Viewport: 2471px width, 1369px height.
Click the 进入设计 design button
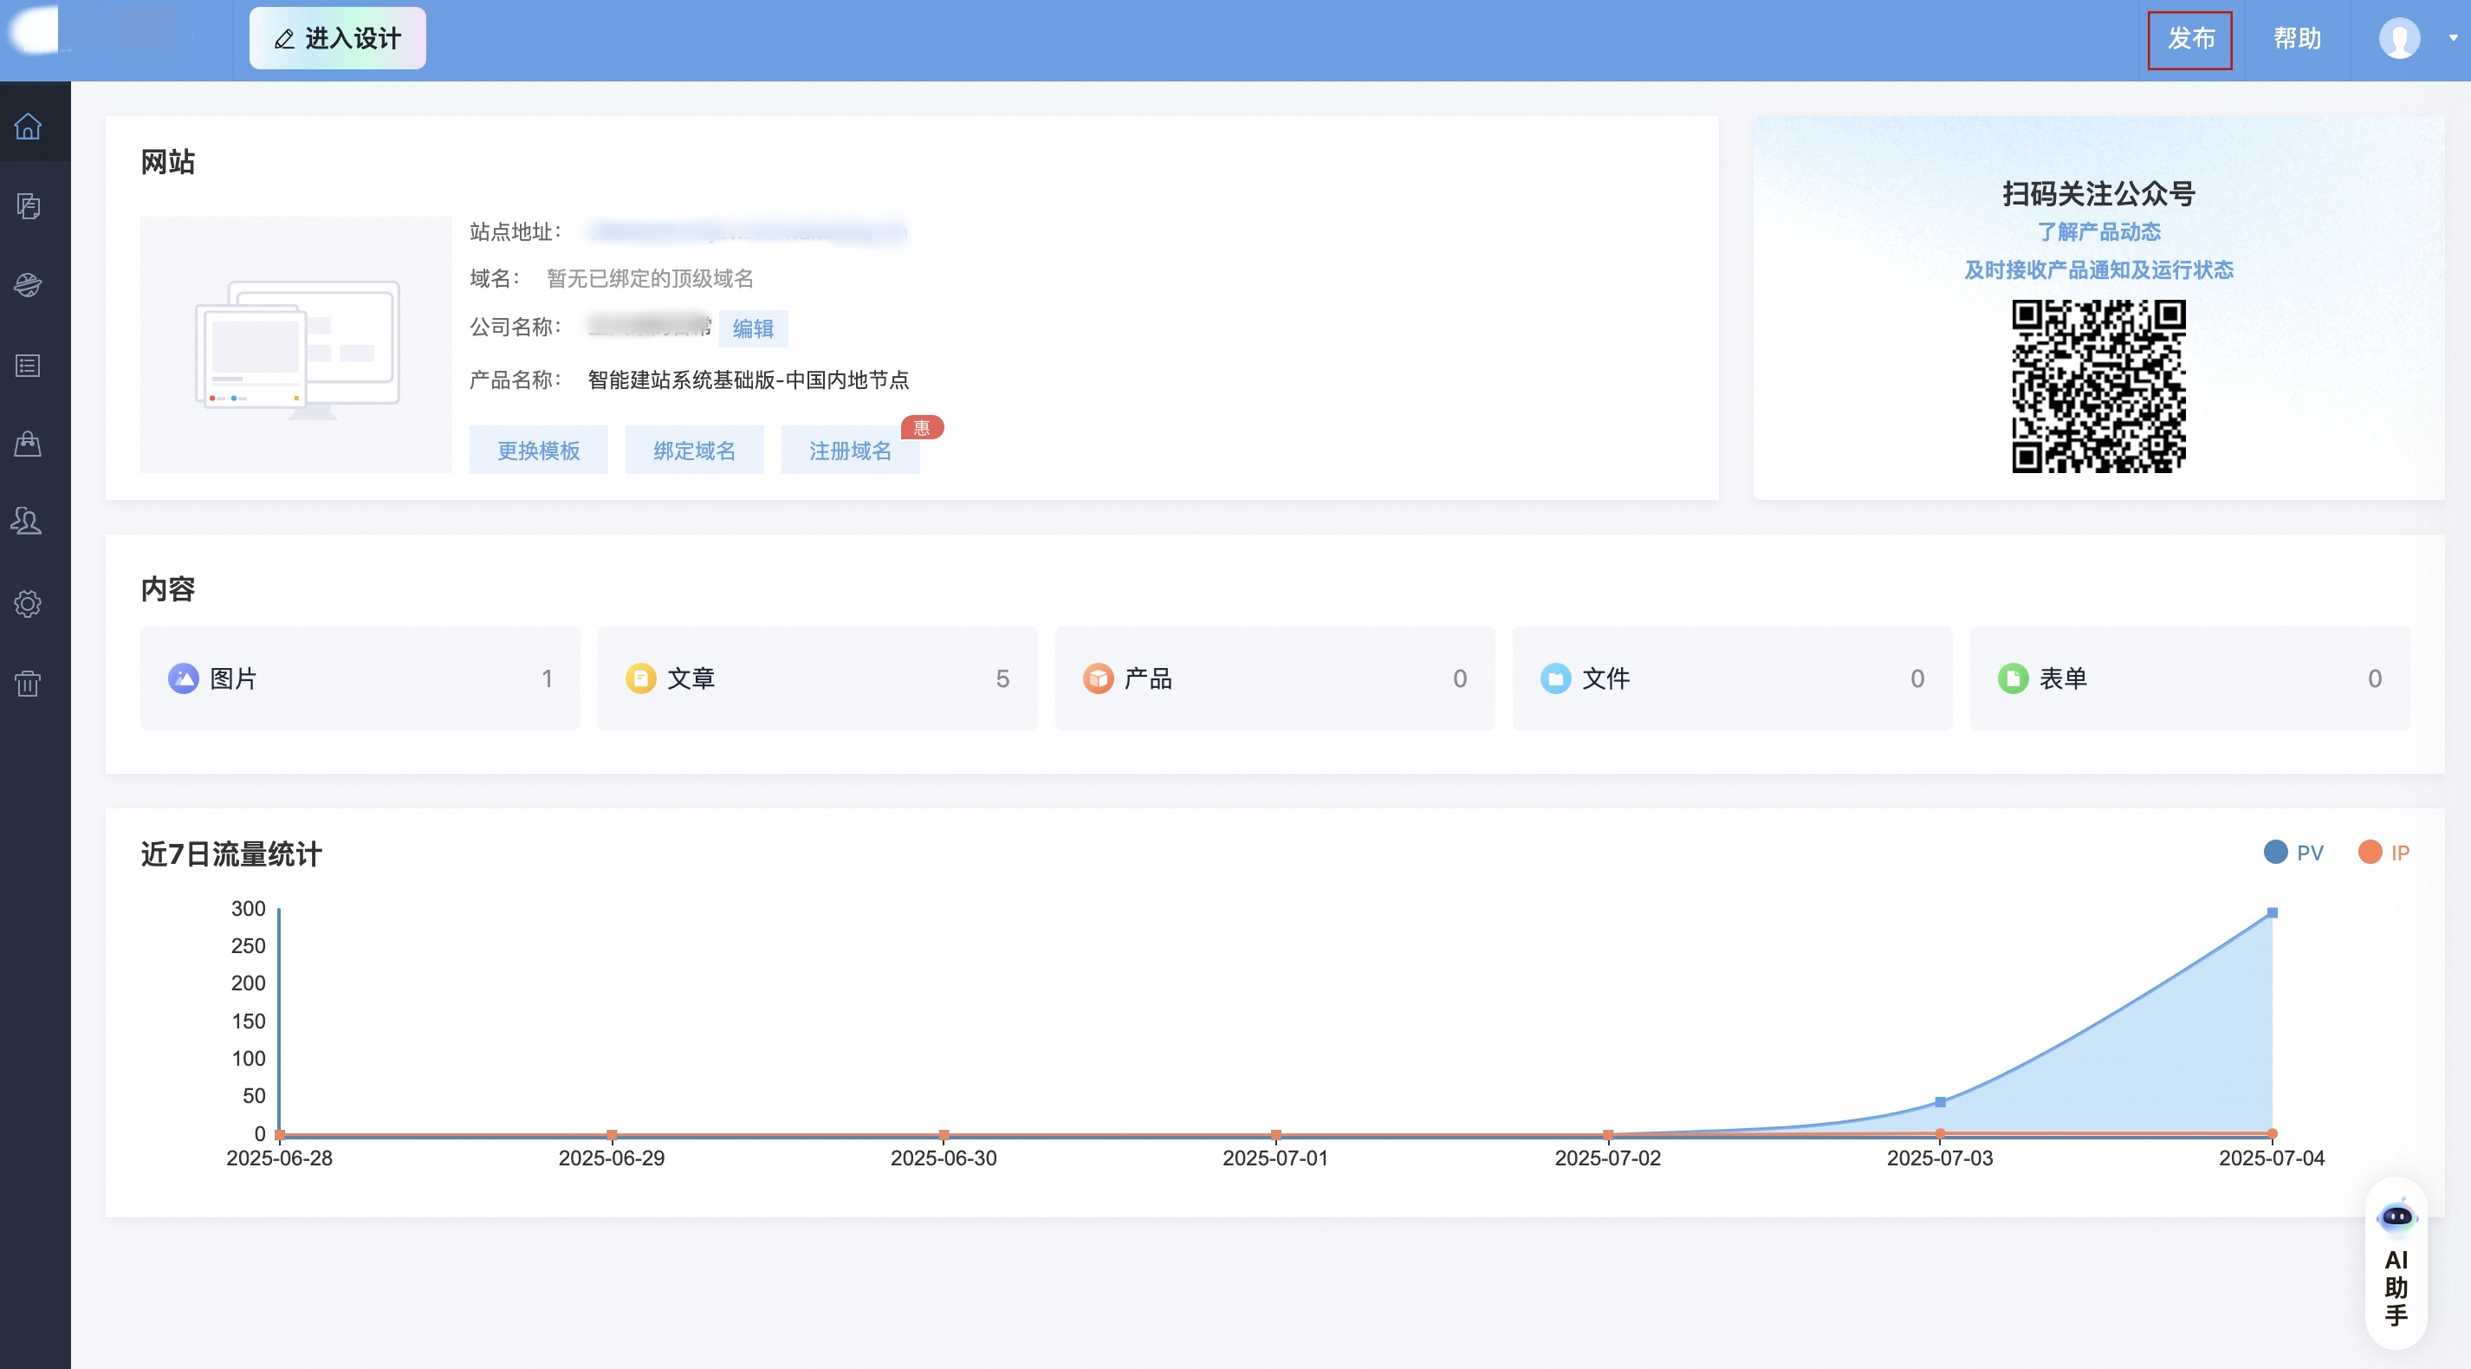coord(338,37)
